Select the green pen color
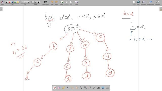162x91 pixels. (x=15, y=2)
